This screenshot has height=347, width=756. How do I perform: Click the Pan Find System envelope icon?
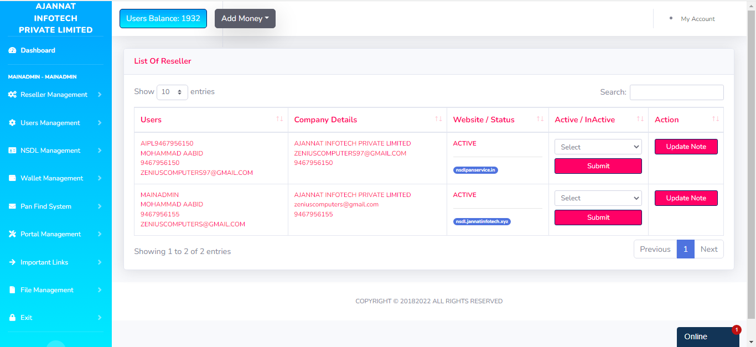tap(12, 206)
